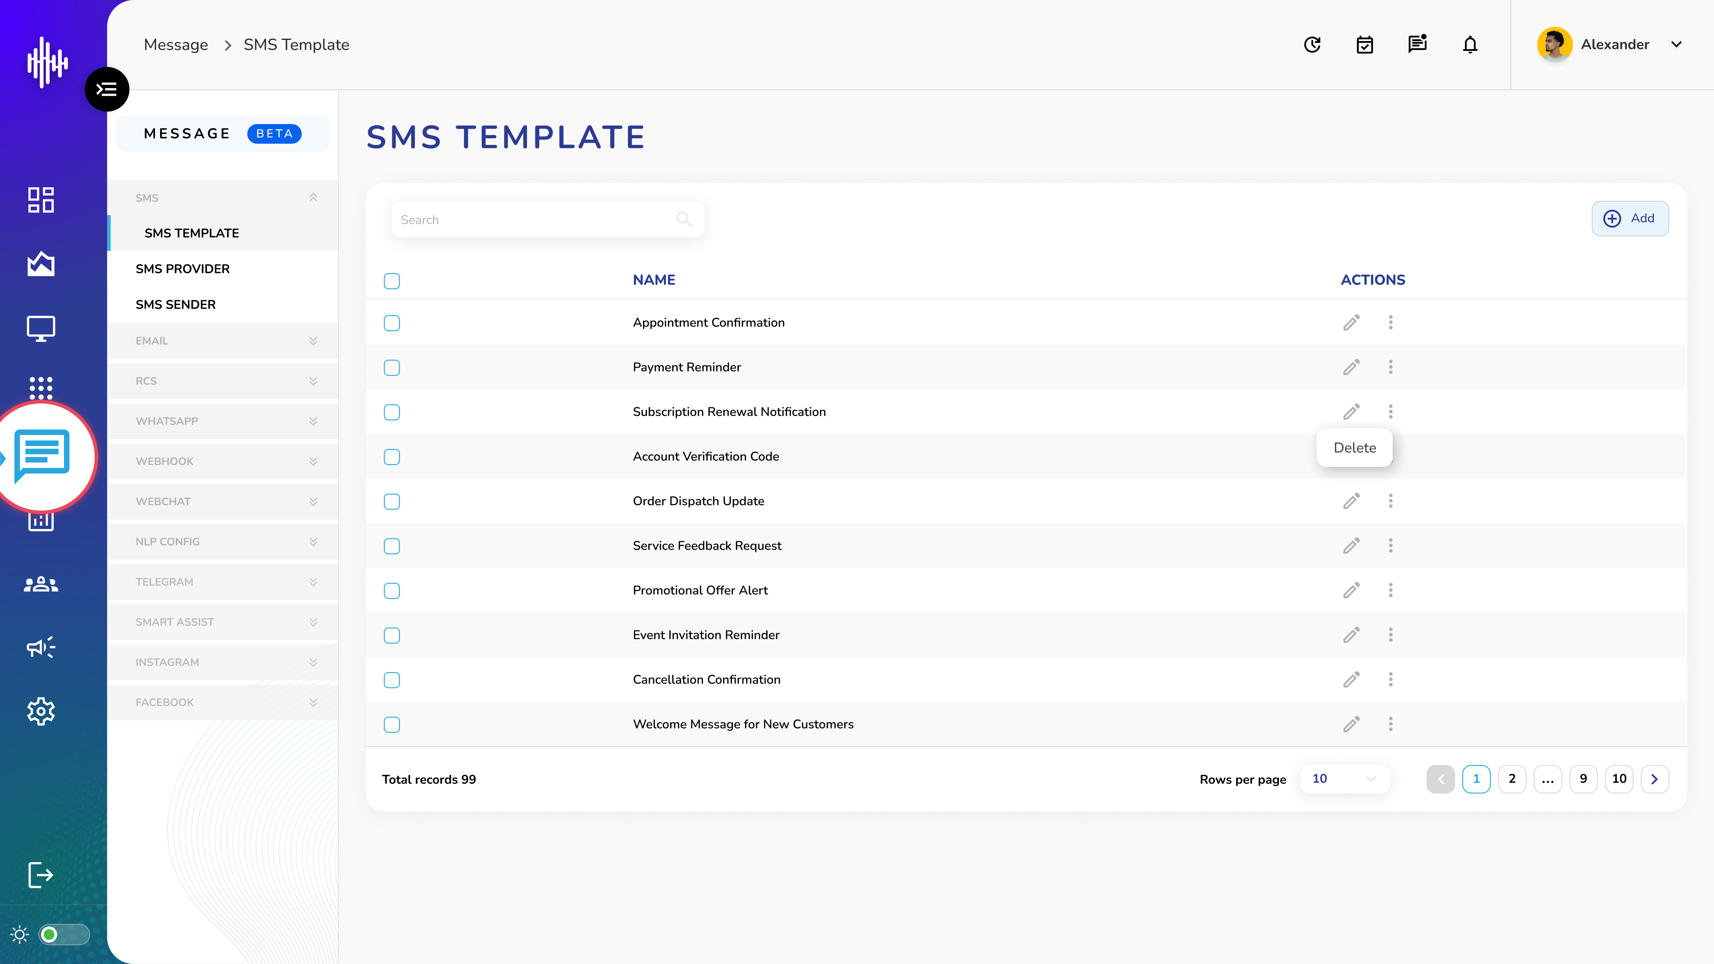Check the Promotional Offer Alert checkbox
This screenshot has height=964, width=1714.
coord(392,591)
